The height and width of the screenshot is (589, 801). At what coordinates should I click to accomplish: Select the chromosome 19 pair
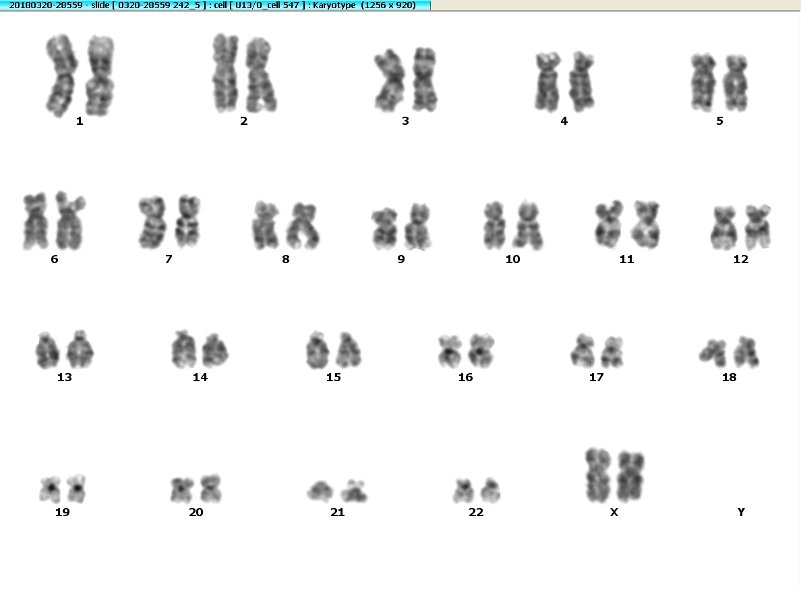click(62, 488)
